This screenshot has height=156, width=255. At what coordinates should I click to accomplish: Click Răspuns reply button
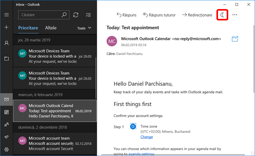tap(127, 15)
